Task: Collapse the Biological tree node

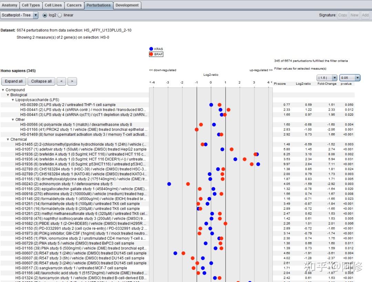Action: click(x=8, y=95)
